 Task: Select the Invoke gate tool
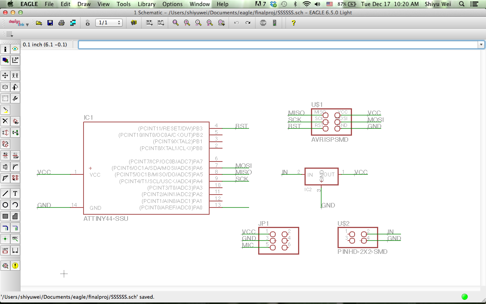tap(15, 178)
